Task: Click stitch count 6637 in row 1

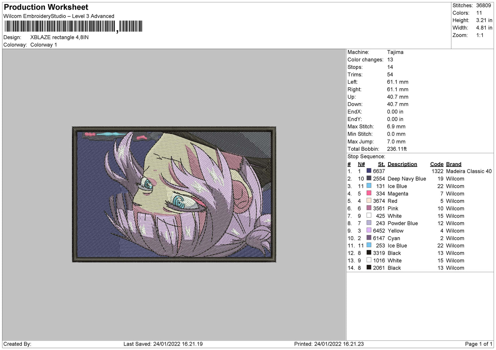Action: 379,171
